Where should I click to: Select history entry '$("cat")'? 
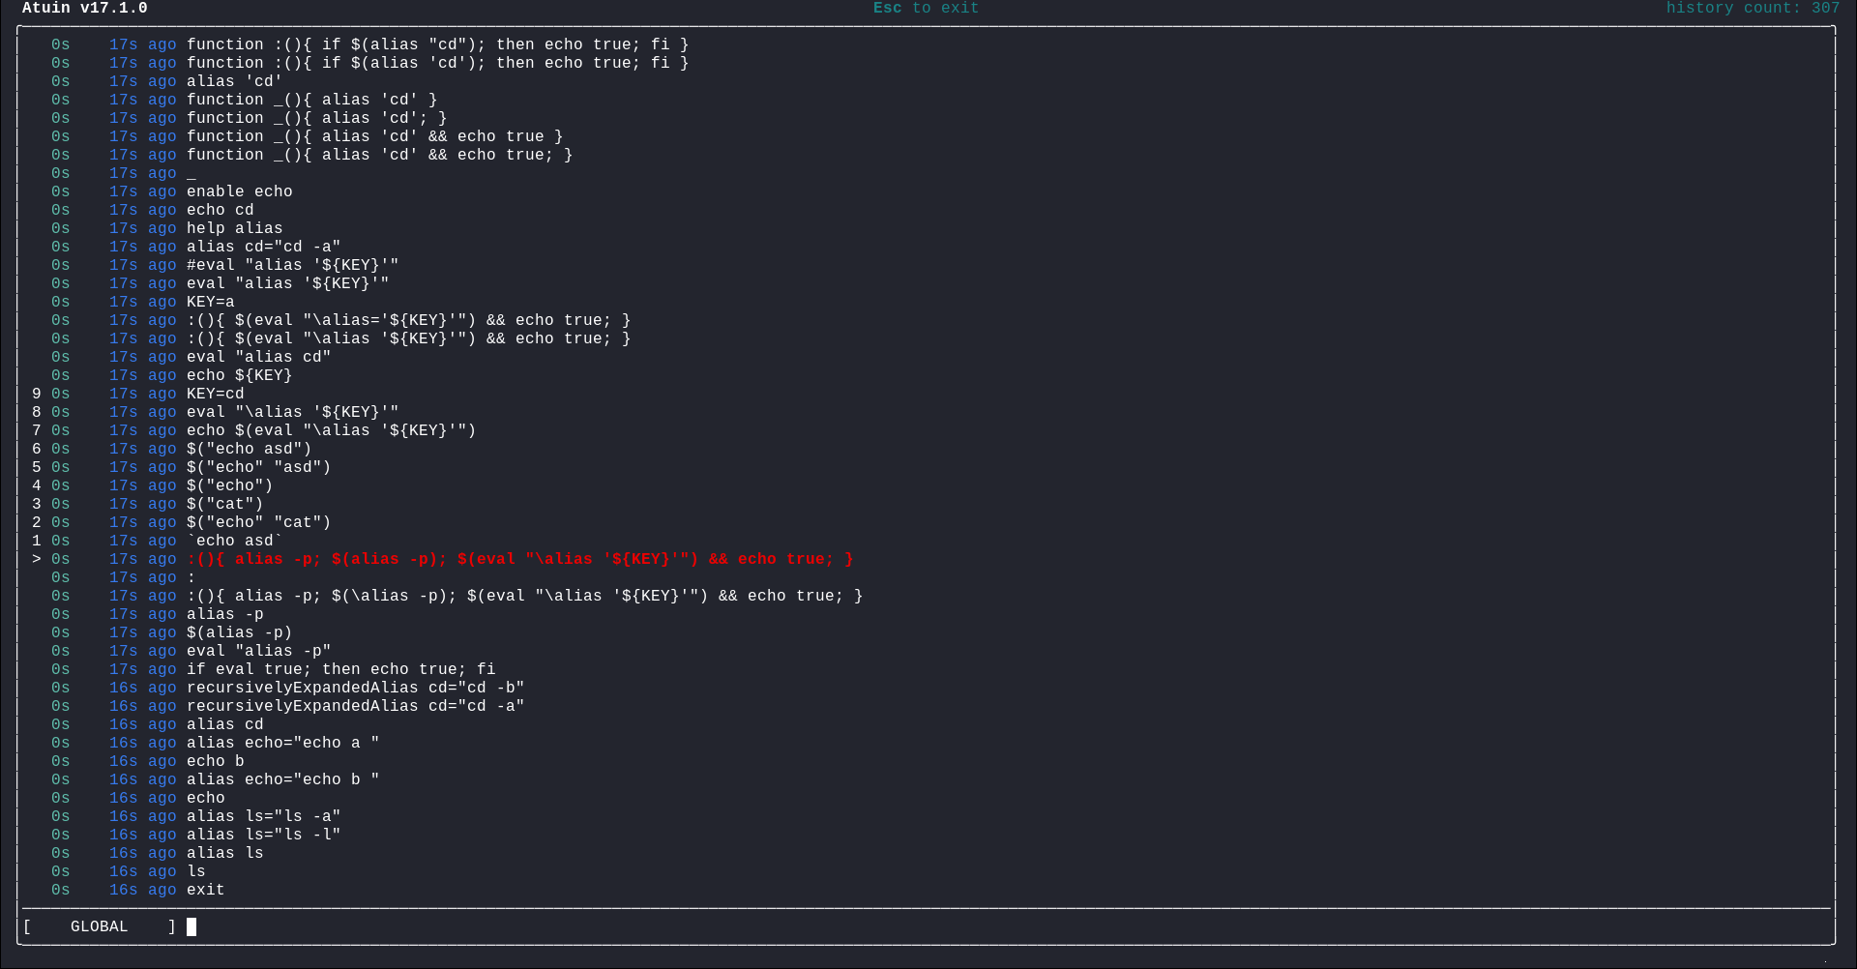click(x=225, y=504)
